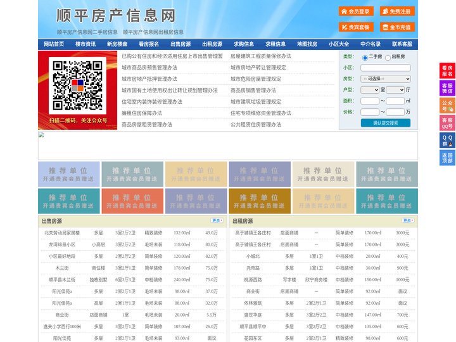Open 出售房源 in the navigation bar

(180, 44)
